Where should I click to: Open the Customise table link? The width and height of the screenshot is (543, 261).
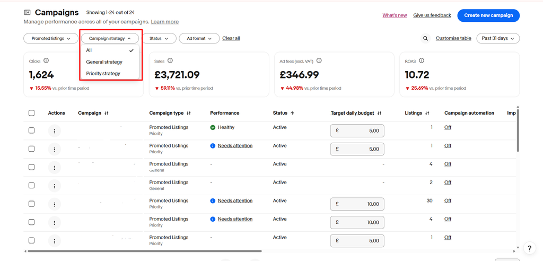tap(453, 39)
